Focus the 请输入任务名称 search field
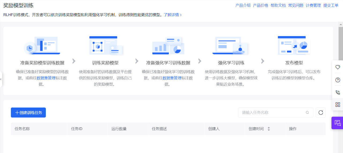This screenshot has height=153, width=343. pyautogui.click(x=275, y=113)
